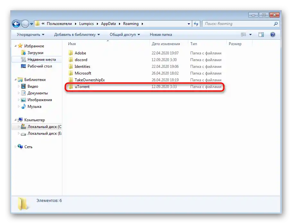The image size is (292, 224).
Task: Select the TakeOwnershipEx folder icon
Action: tap(71, 80)
